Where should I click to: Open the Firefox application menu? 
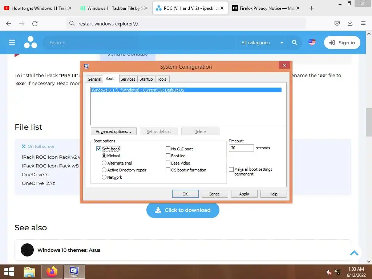pos(363,23)
